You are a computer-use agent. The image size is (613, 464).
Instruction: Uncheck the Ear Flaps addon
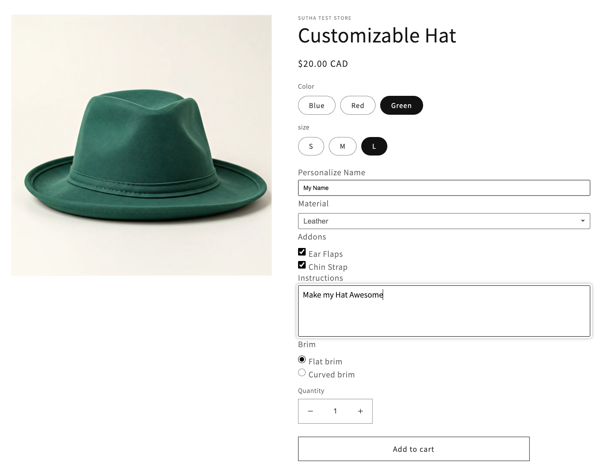(302, 252)
